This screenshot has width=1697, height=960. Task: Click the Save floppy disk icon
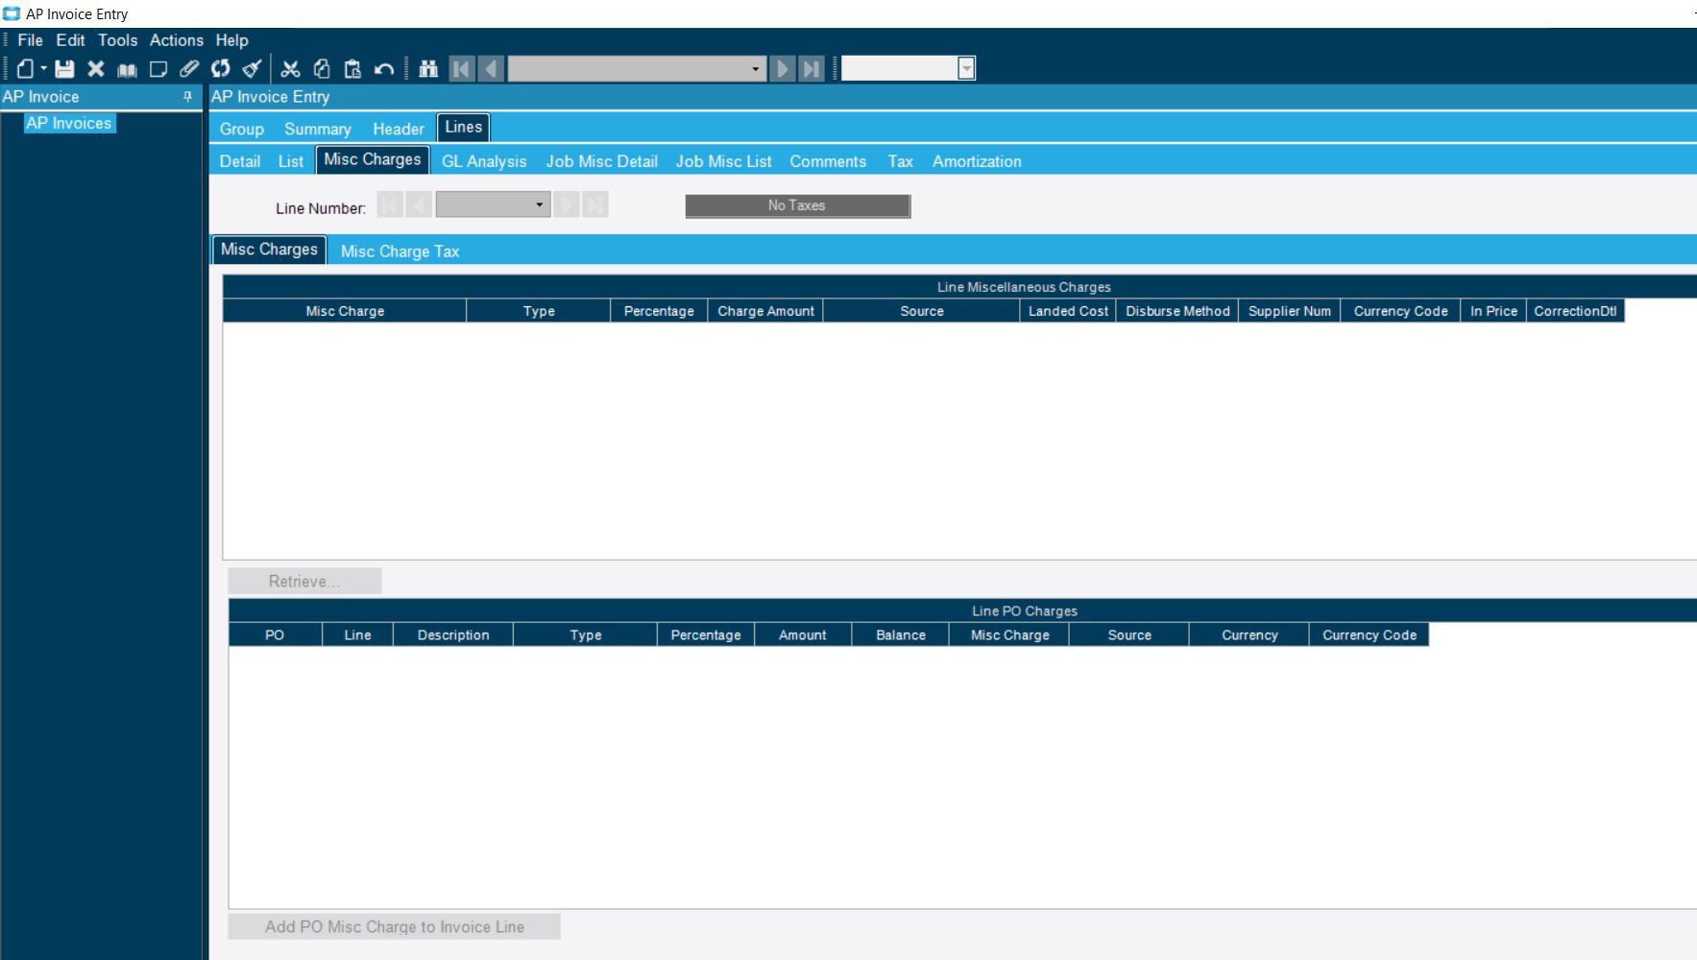click(x=64, y=68)
